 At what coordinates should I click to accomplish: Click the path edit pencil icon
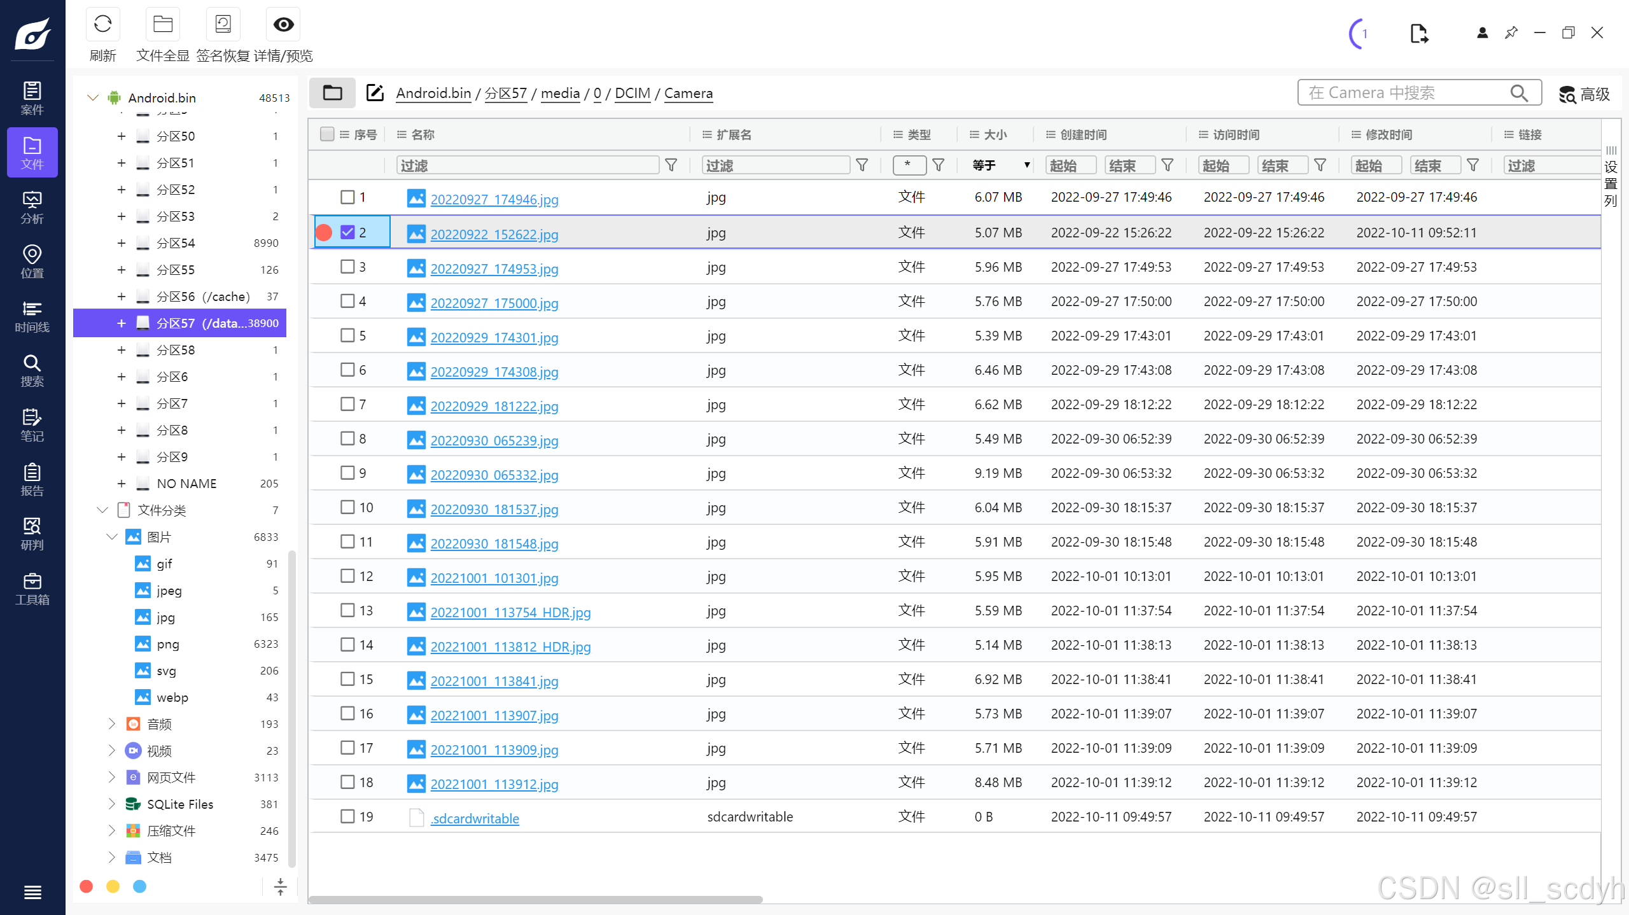(375, 93)
